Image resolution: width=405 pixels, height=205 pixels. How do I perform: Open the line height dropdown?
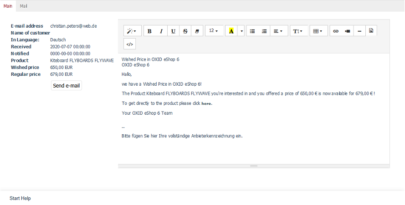tap(297, 31)
